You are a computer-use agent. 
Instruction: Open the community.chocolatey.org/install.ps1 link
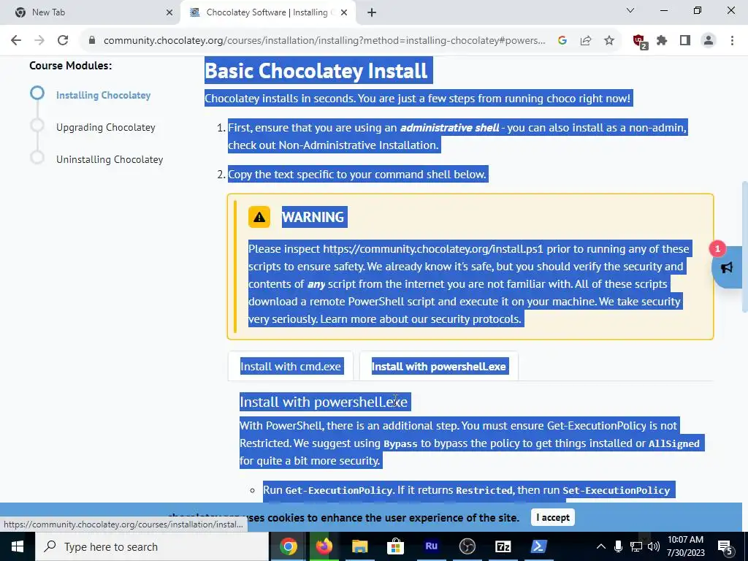click(x=433, y=249)
